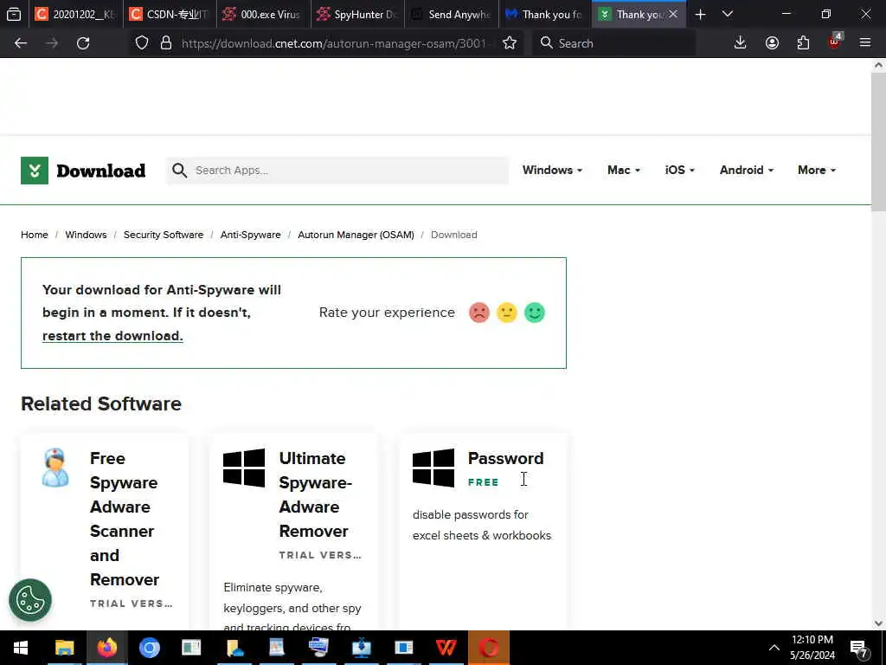Click the Search Apps magnifier icon
This screenshot has height=665, width=886.
pyautogui.click(x=179, y=171)
